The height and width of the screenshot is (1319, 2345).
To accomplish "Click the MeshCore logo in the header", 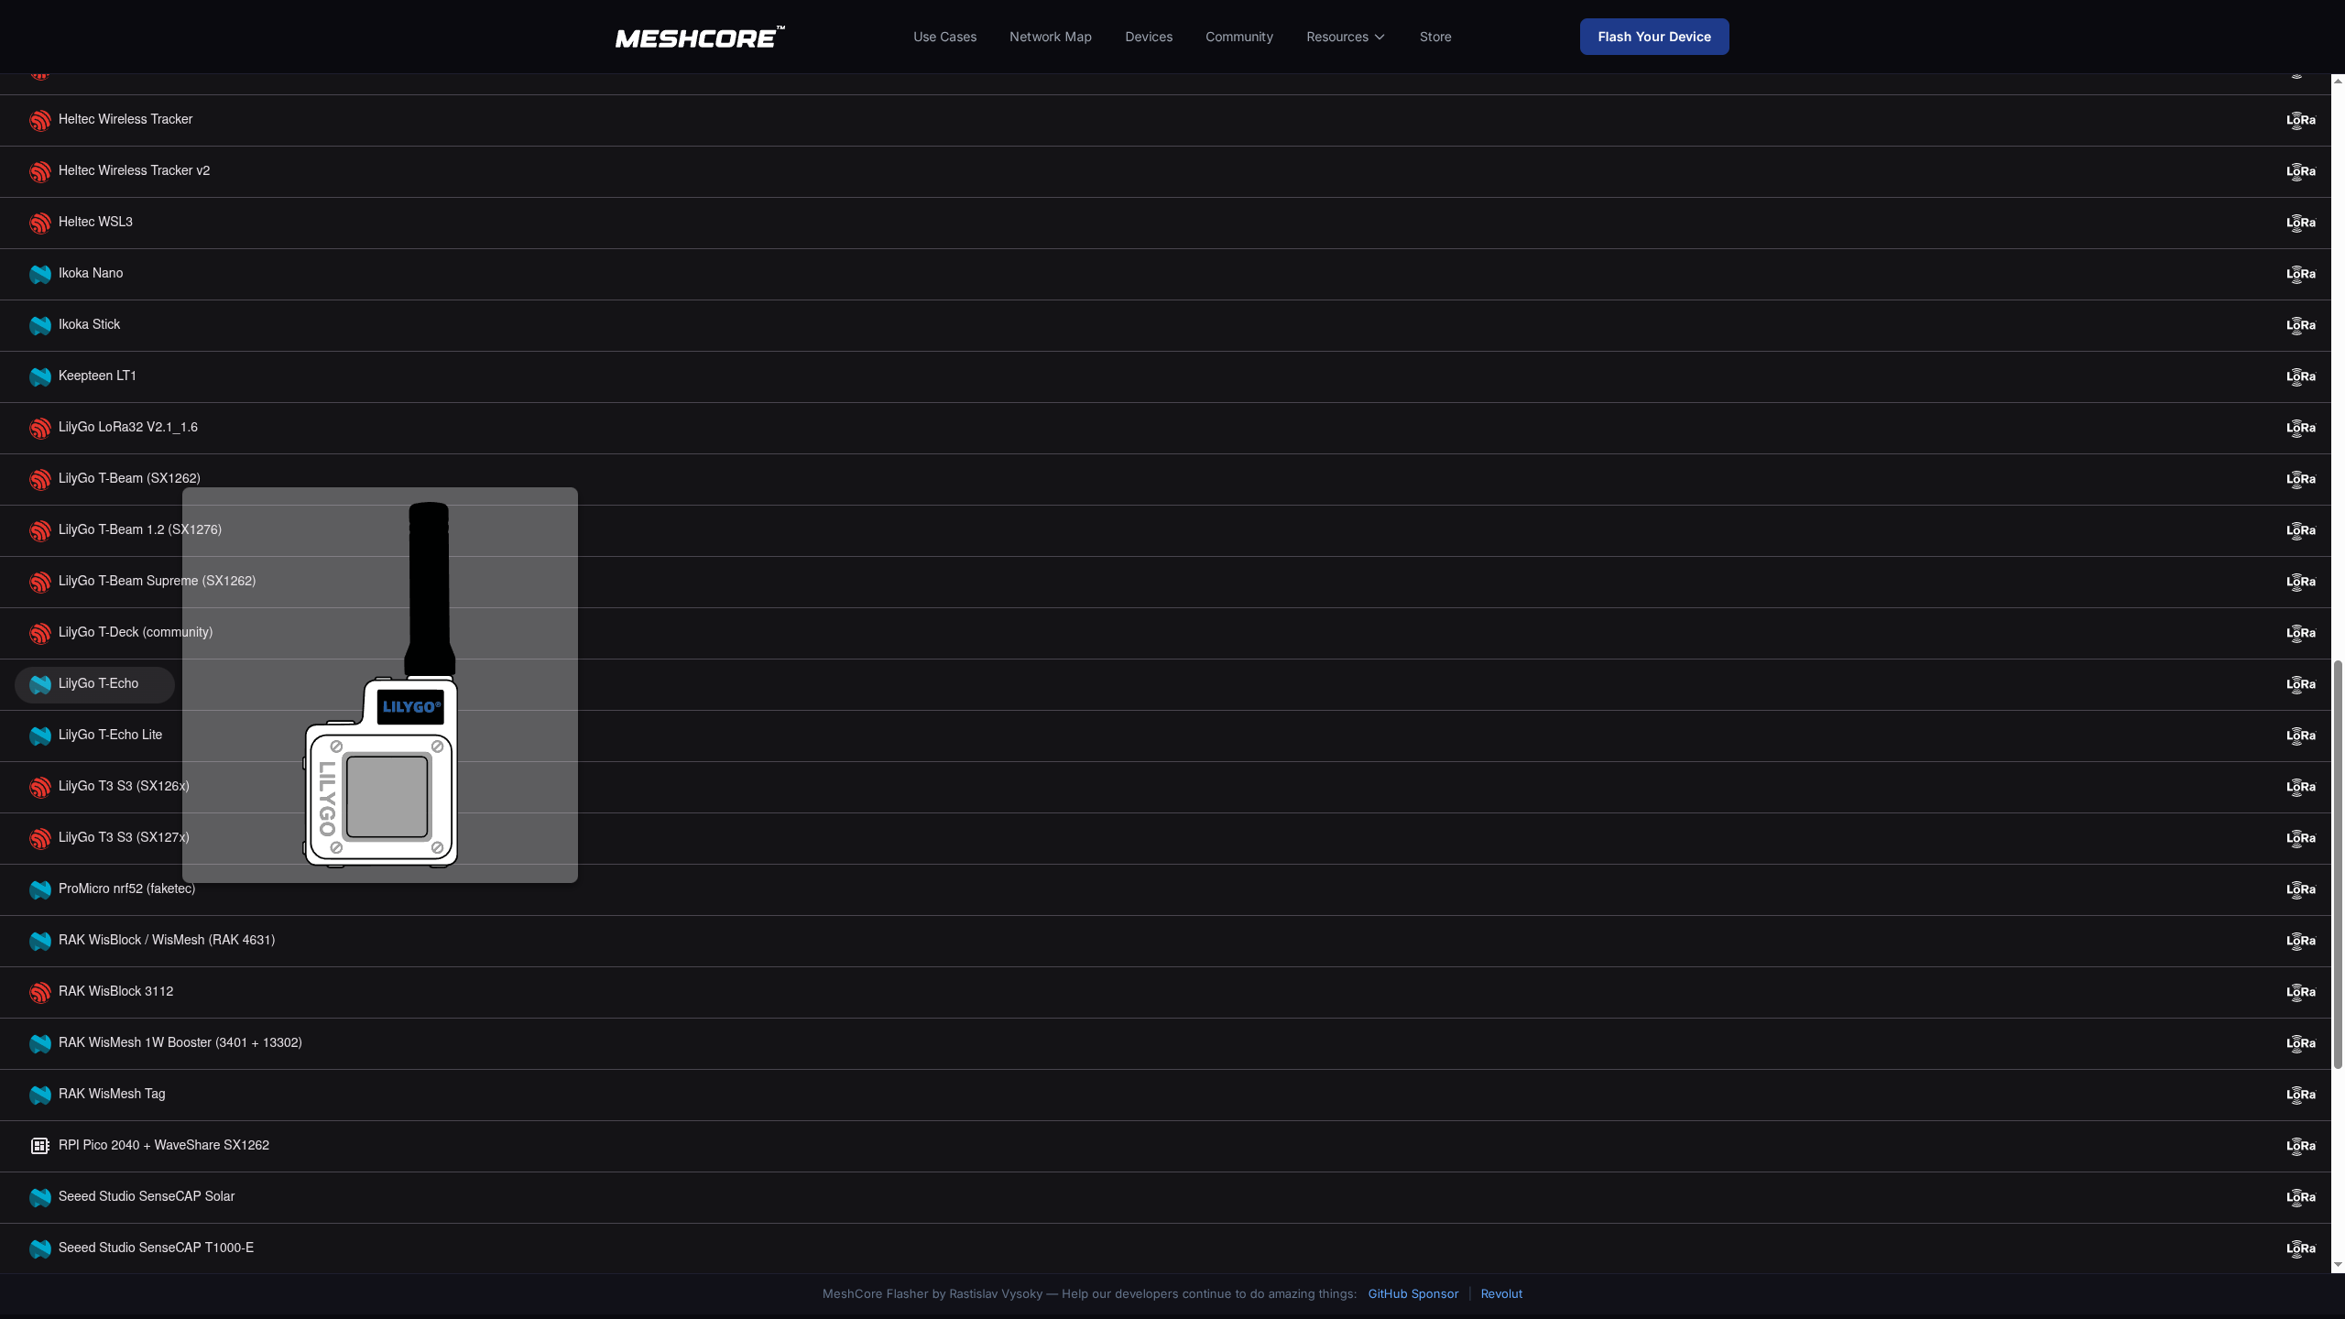I will coord(699,38).
